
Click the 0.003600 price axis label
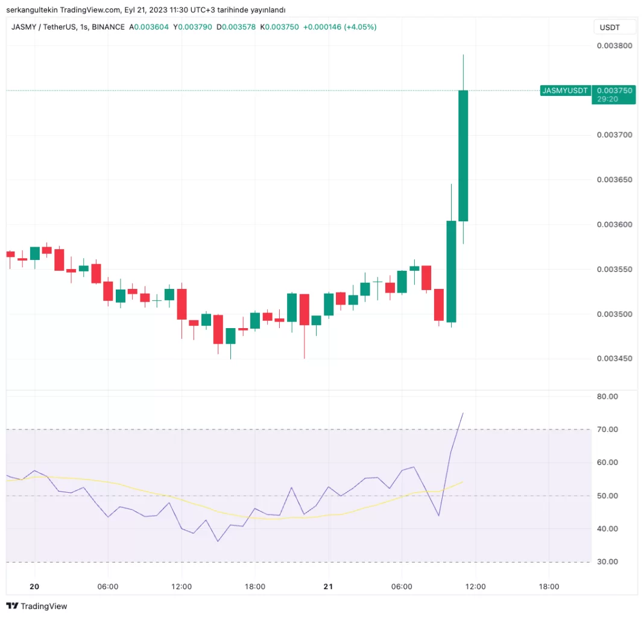pyautogui.click(x=614, y=224)
